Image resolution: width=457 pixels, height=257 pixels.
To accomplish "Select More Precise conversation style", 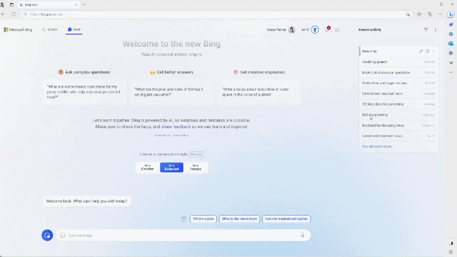I will (196, 168).
